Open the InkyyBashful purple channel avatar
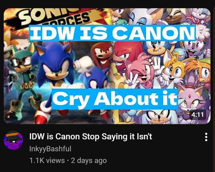Image resolution: width=215 pixels, height=172 pixels. tap(13, 140)
